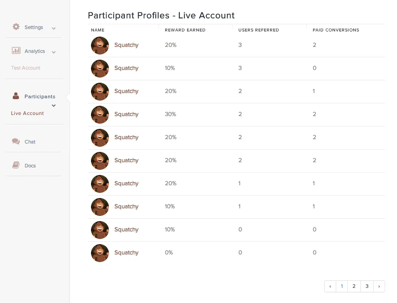Open the Docs menu item

[30, 166]
